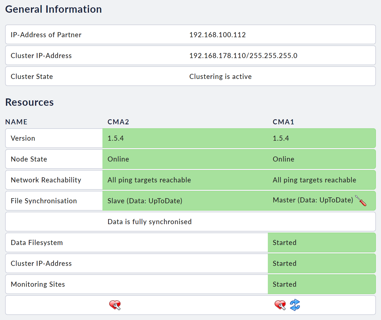Click the Started status for Cluster IP-Address
The height and width of the screenshot is (320, 381).
point(284,263)
